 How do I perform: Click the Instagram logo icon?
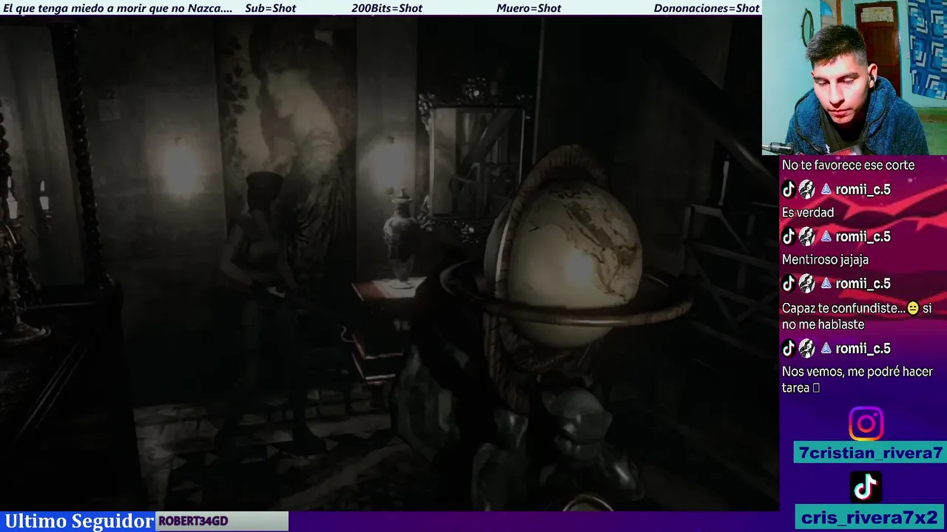pyautogui.click(x=866, y=424)
